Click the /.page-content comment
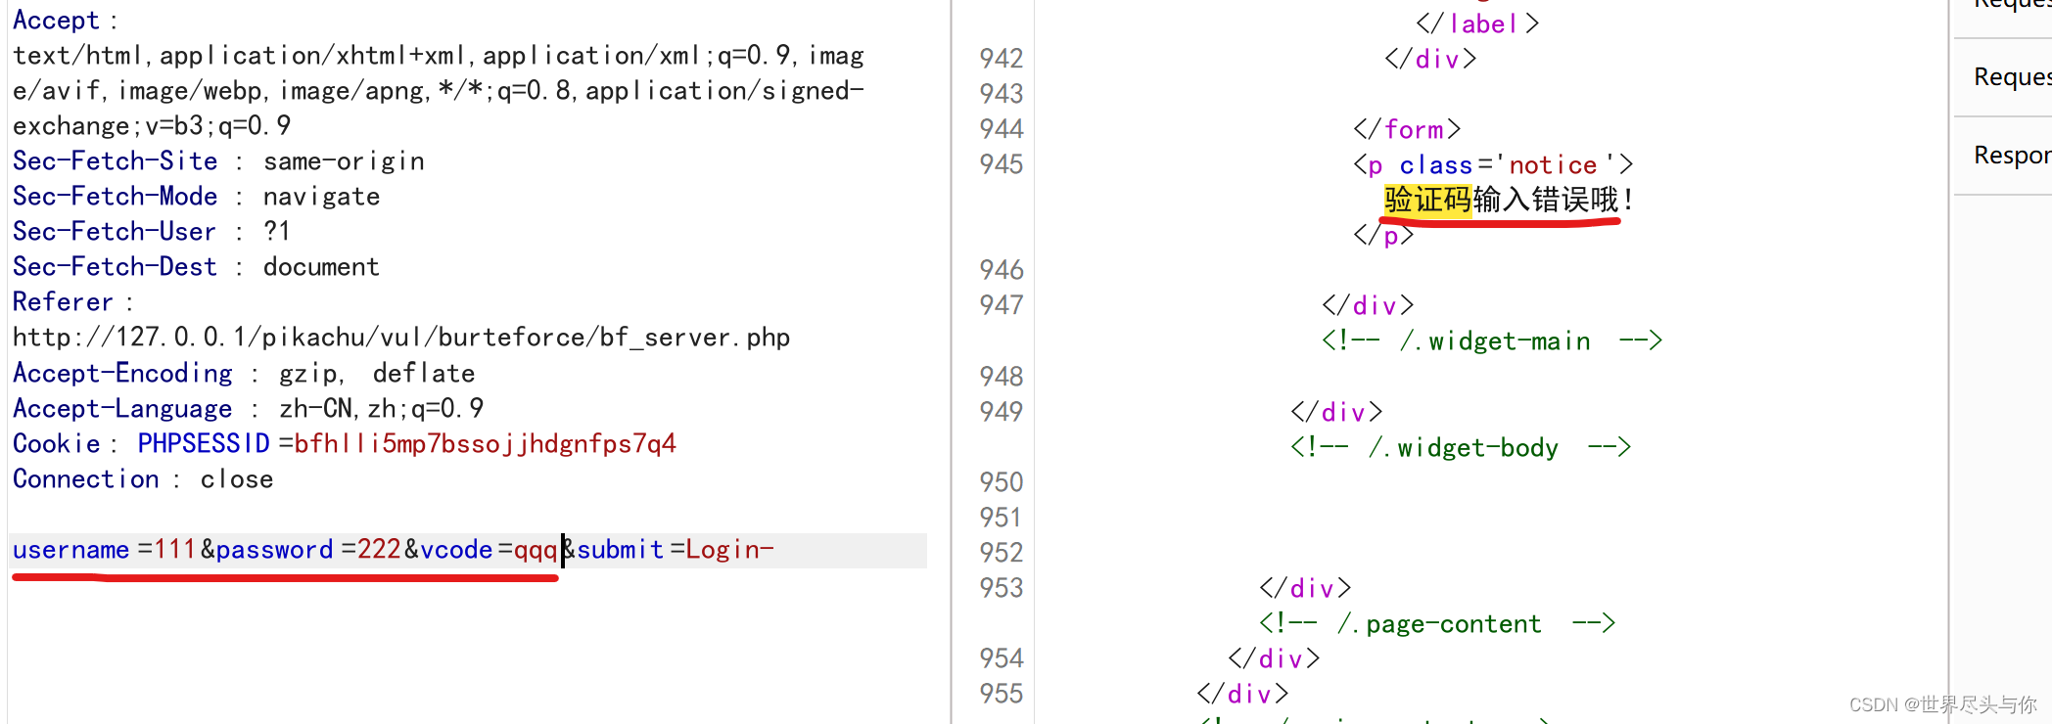2052x724 pixels. [1437, 623]
